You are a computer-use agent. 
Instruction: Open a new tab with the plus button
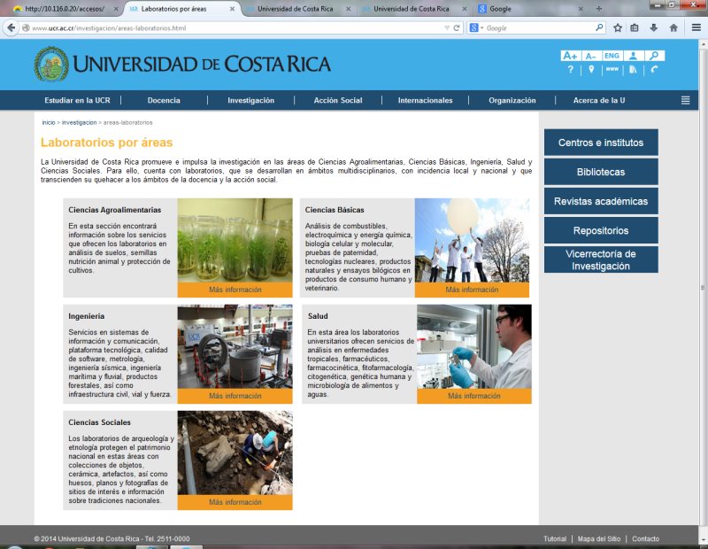tap(599, 9)
